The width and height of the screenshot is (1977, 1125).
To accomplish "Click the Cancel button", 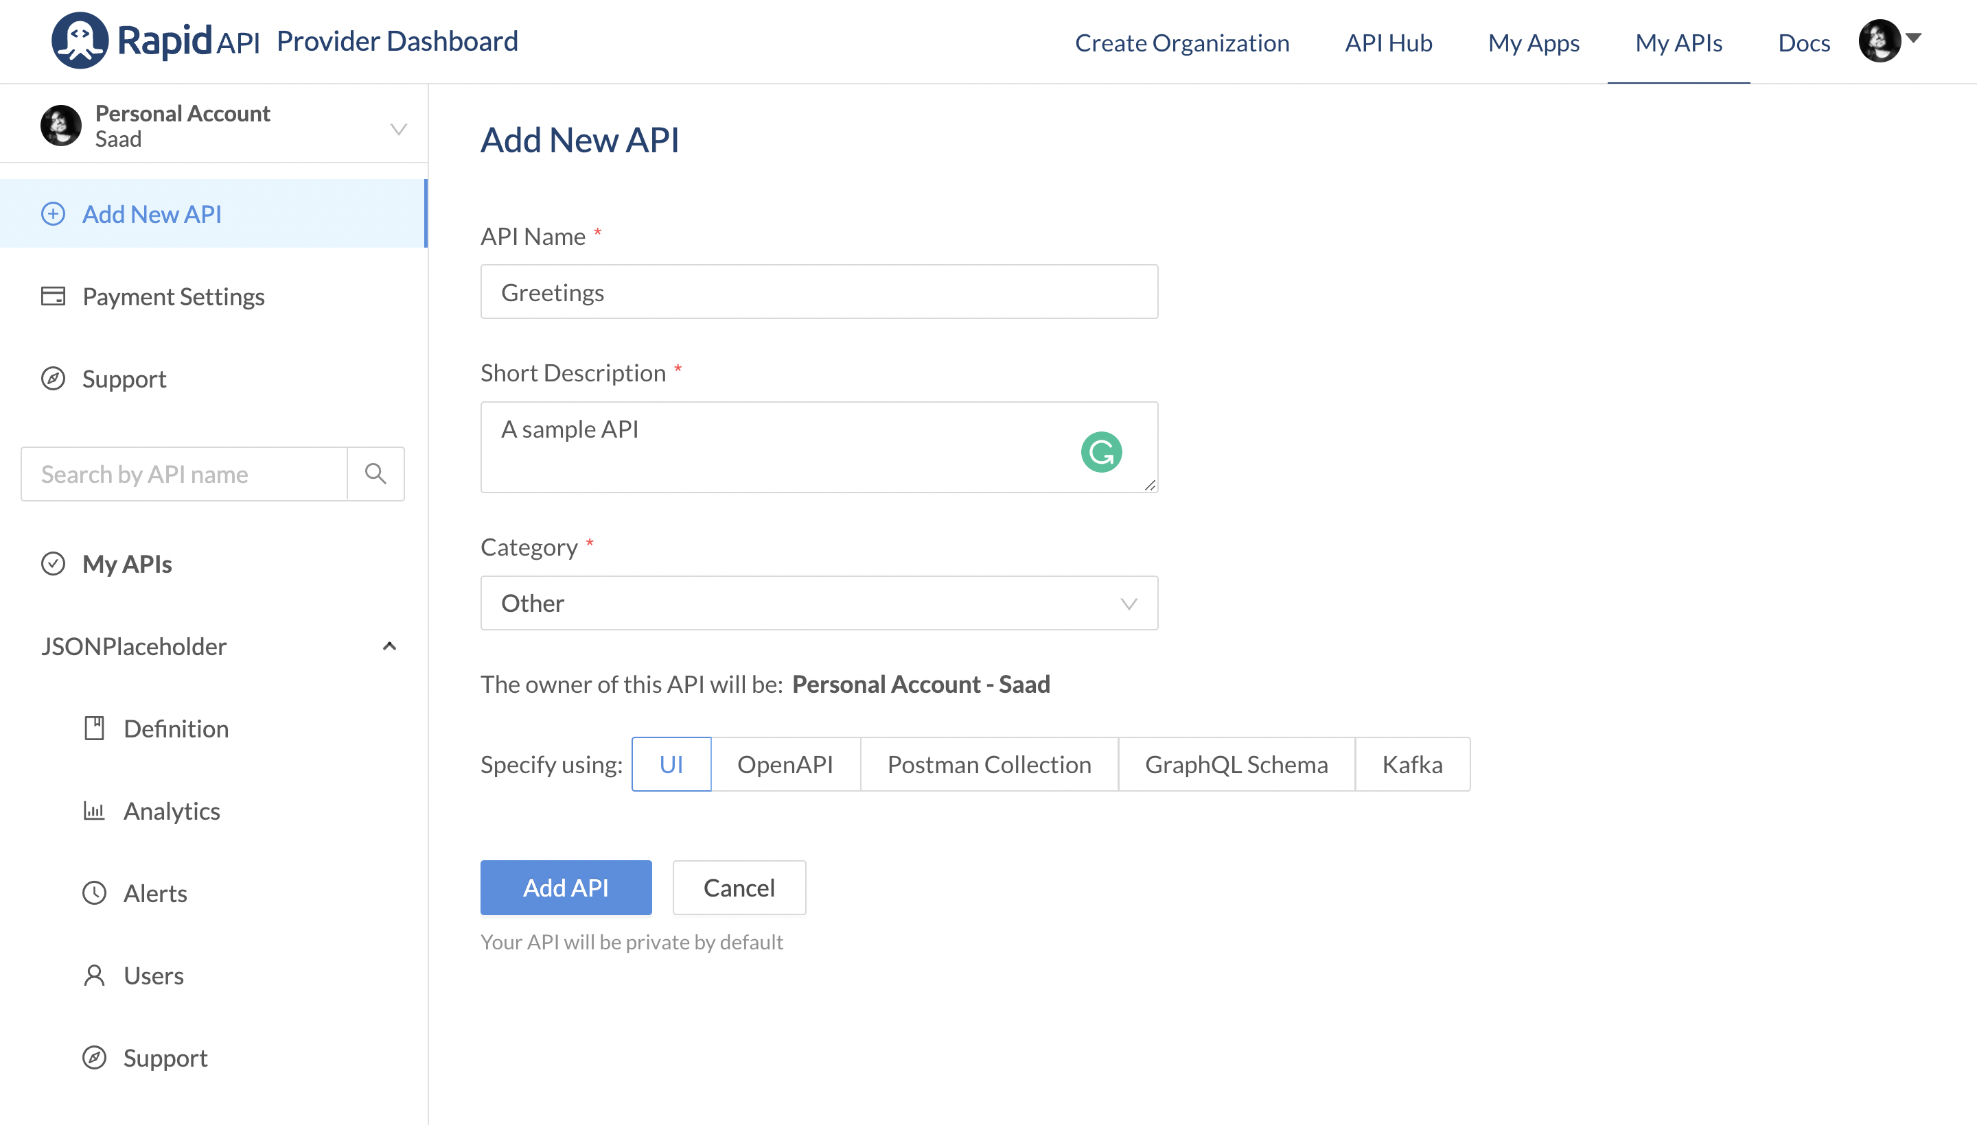I will click(x=739, y=888).
